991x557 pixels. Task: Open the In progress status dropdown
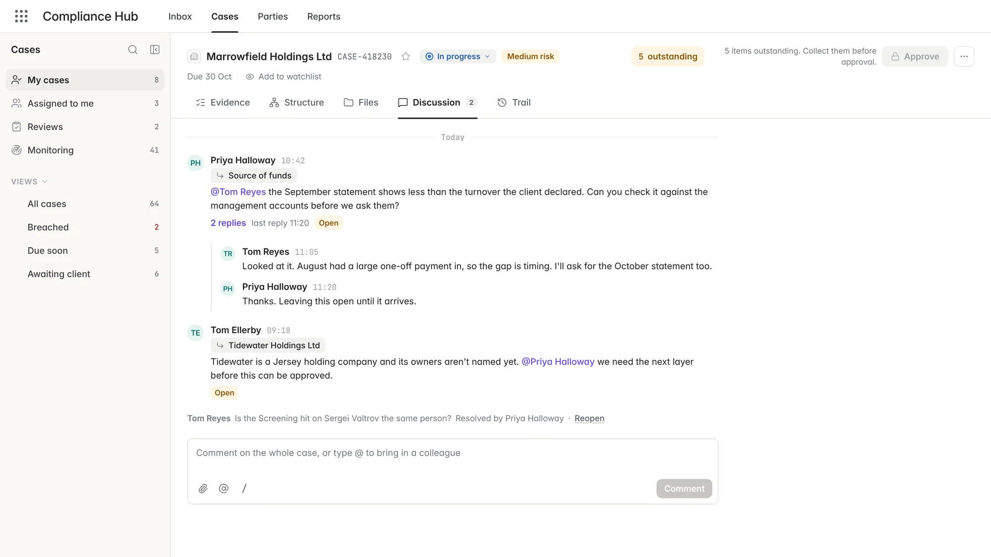tap(457, 56)
